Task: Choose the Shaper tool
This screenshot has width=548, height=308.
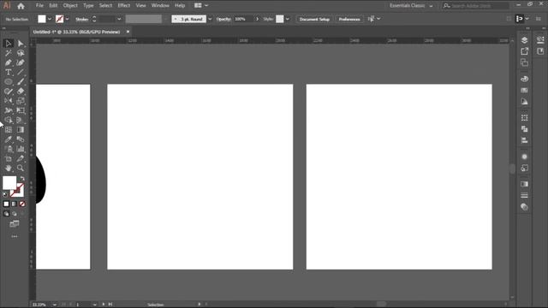Action: tap(9, 92)
